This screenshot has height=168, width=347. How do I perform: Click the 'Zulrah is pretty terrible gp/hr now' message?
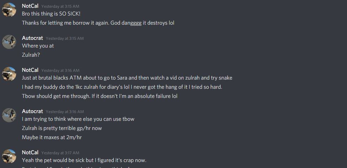pos(62,128)
